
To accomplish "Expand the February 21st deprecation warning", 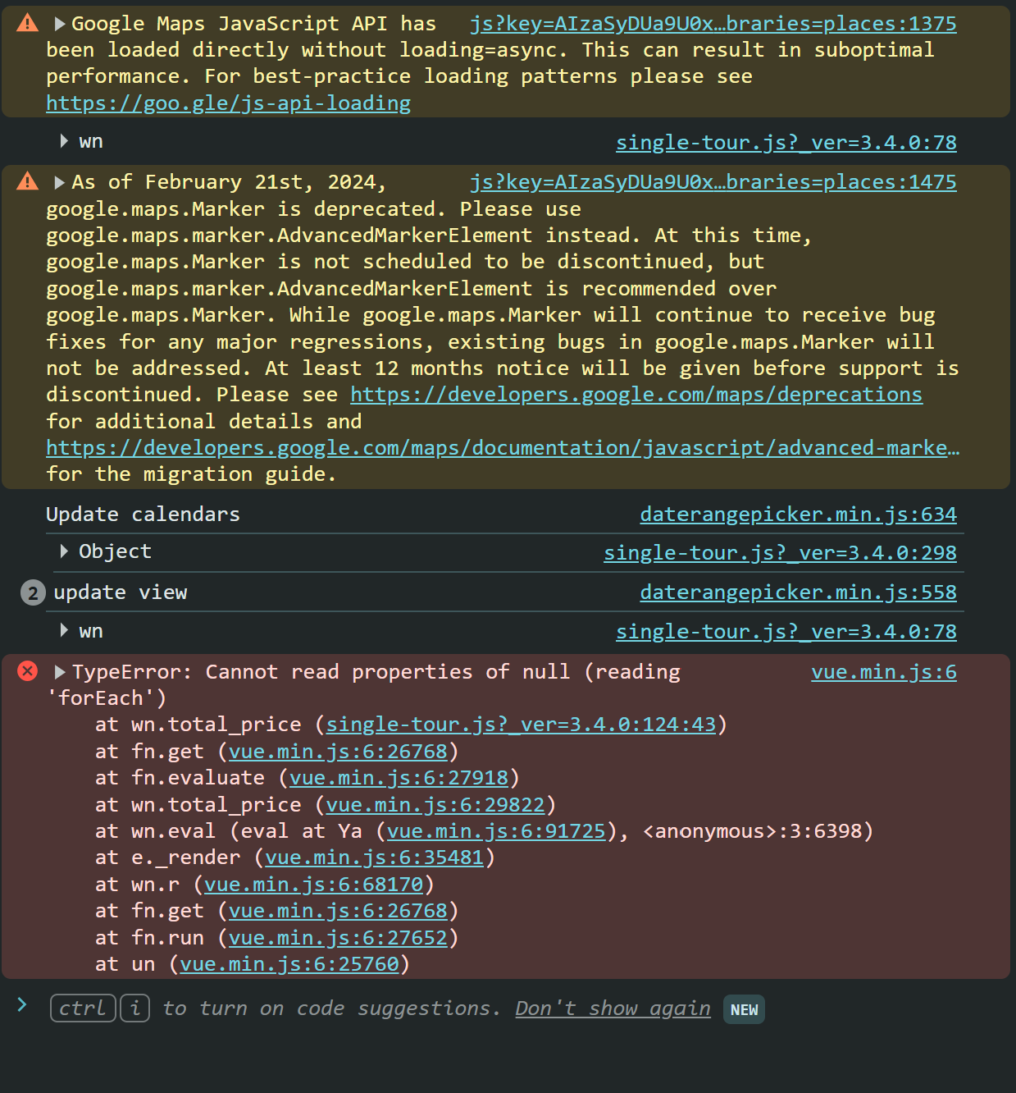I will click(x=59, y=182).
